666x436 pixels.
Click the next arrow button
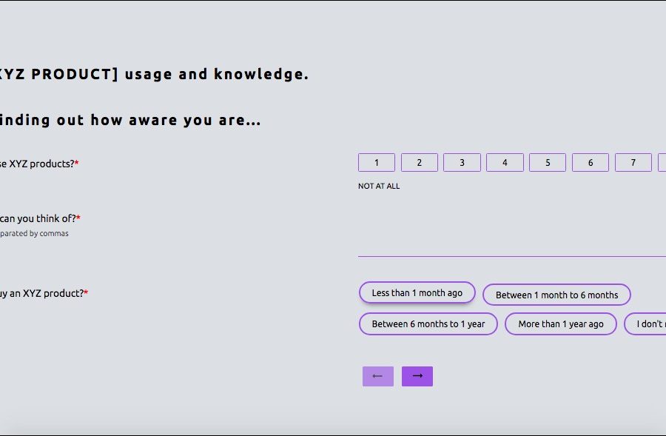(x=417, y=376)
